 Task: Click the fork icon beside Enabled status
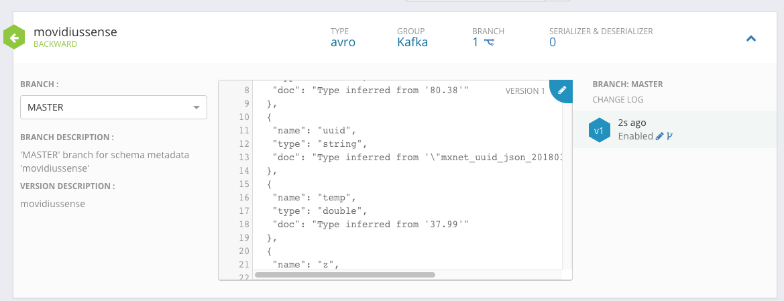(x=669, y=136)
